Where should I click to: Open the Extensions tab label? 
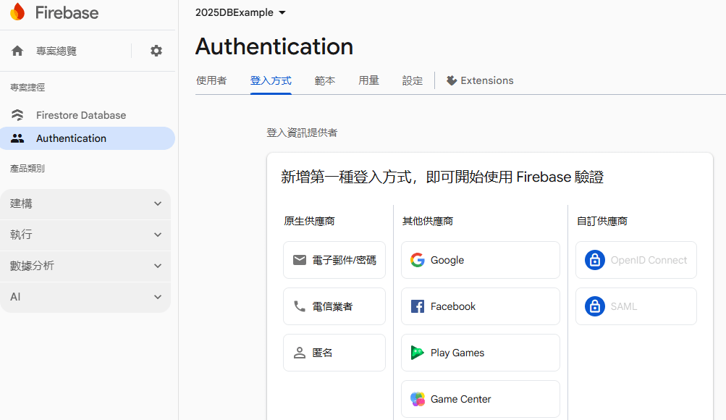click(487, 80)
